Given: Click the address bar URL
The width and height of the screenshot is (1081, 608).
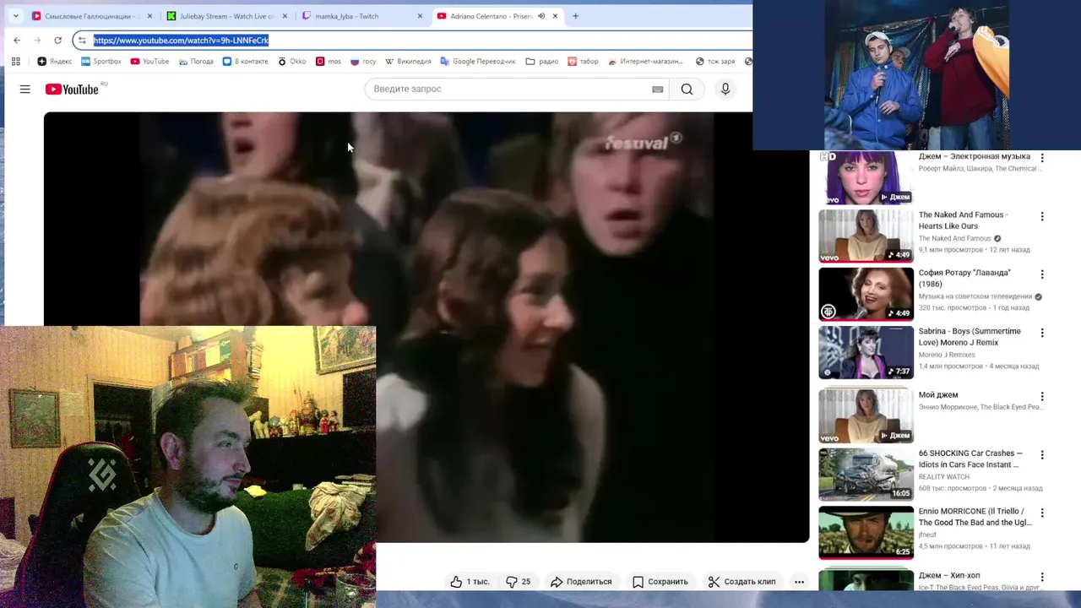Looking at the screenshot, I should click(x=181, y=40).
